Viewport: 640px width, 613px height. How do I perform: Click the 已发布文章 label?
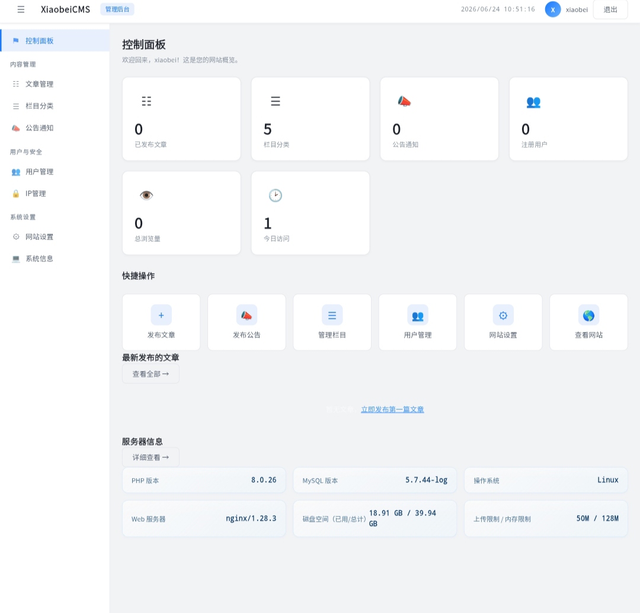click(151, 145)
